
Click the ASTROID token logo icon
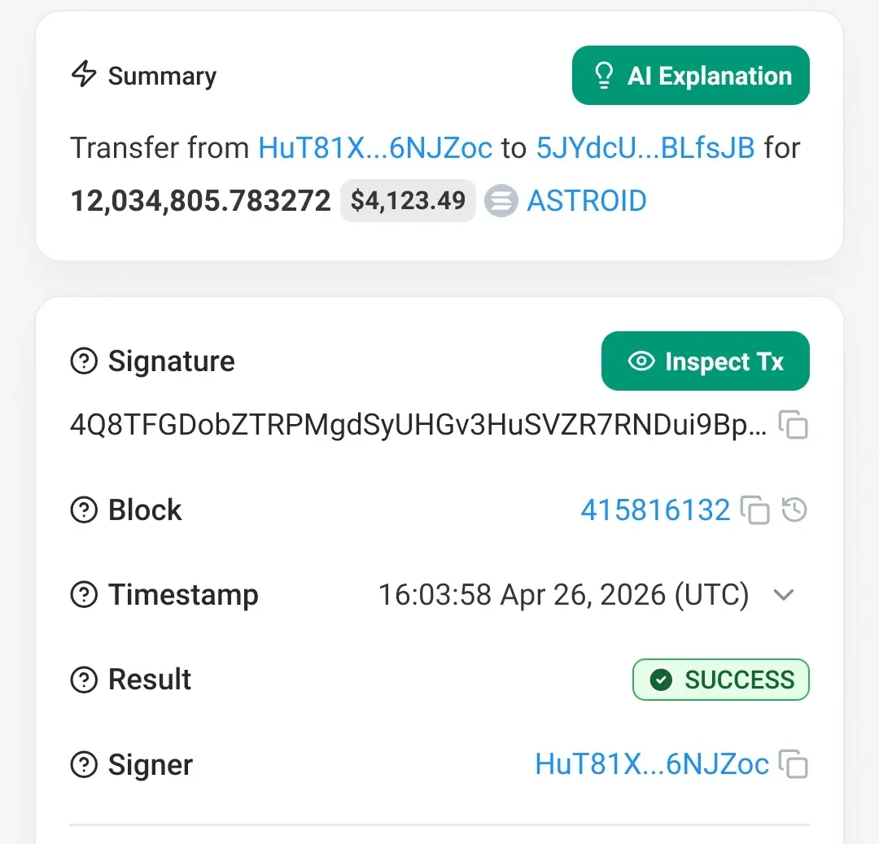point(501,201)
